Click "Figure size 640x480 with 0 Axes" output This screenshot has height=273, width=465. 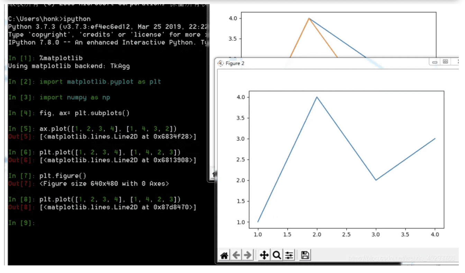104,184
